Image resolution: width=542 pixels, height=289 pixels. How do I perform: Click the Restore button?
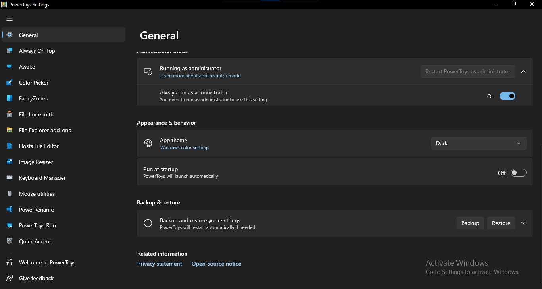(501, 223)
